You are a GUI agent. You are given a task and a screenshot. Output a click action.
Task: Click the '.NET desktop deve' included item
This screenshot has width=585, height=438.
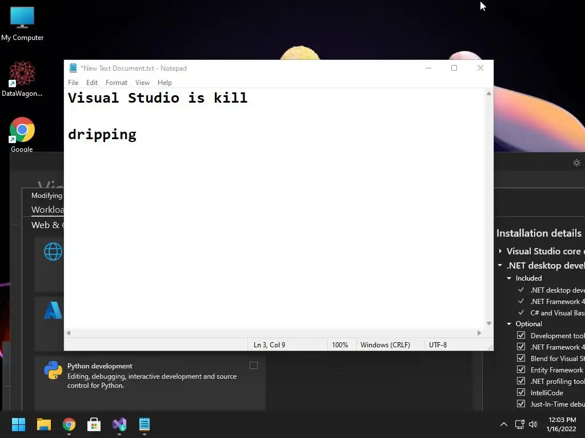[x=558, y=290]
